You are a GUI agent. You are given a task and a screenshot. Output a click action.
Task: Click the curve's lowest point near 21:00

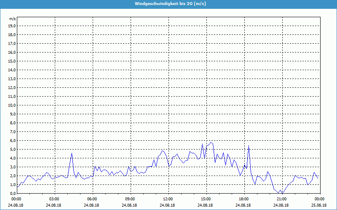pyautogui.click(x=282, y=193)
